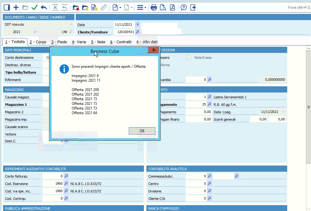Open dropdown arrow beside gray document icon
Screen dimensions: 311x211
132,8
